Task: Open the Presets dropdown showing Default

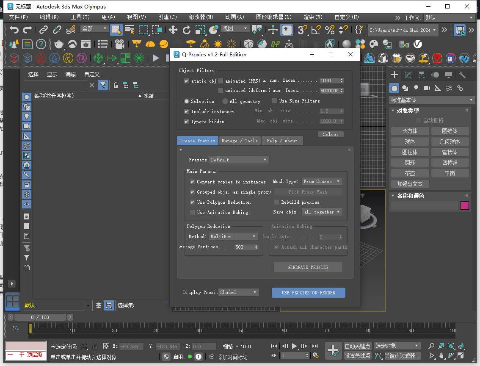Action: 239,160
